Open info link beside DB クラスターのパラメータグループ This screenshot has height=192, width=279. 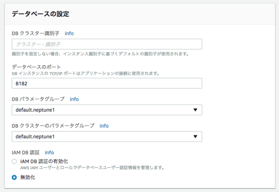[x=104, y=126]
